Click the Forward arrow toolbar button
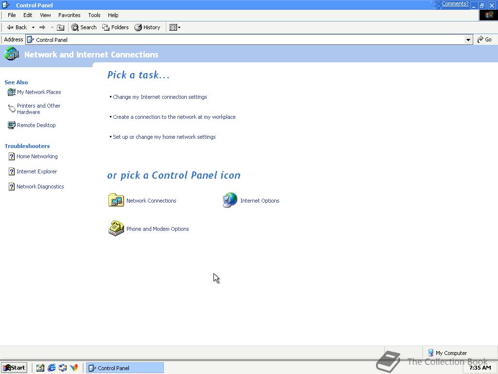498x374 pixels. coord(42,27)
